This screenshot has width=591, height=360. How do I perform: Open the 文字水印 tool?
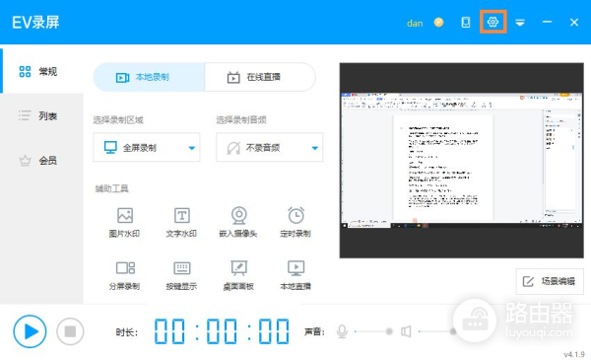[x=181, y=223]
